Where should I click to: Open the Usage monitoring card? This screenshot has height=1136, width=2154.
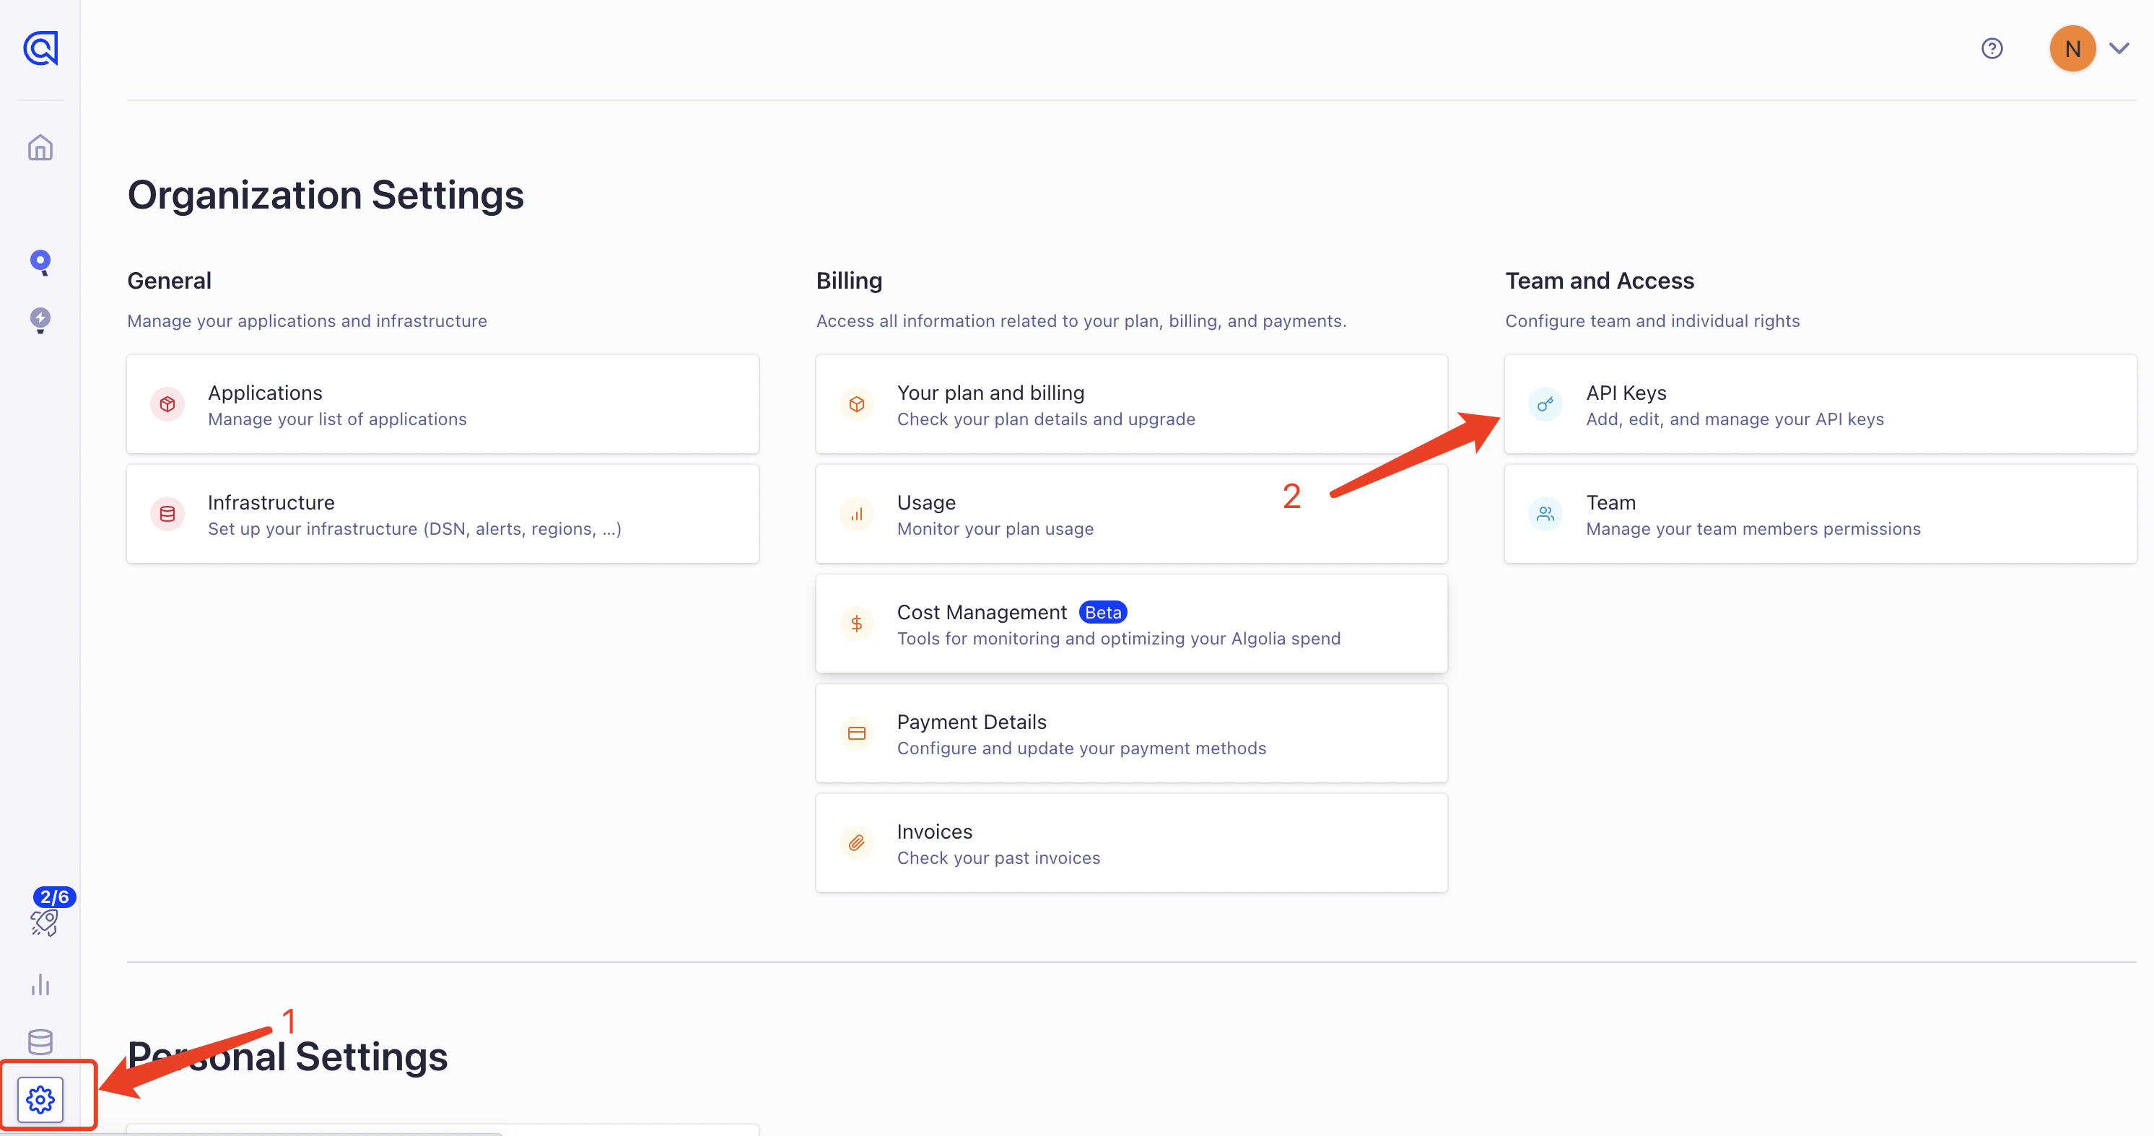(1130, 514)
